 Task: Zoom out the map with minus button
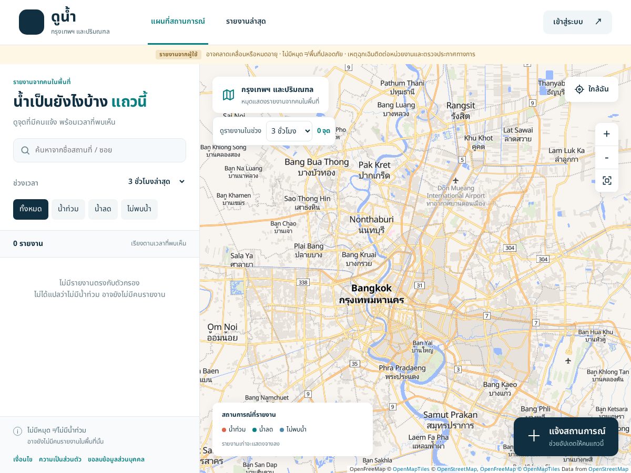click(607, 158)
